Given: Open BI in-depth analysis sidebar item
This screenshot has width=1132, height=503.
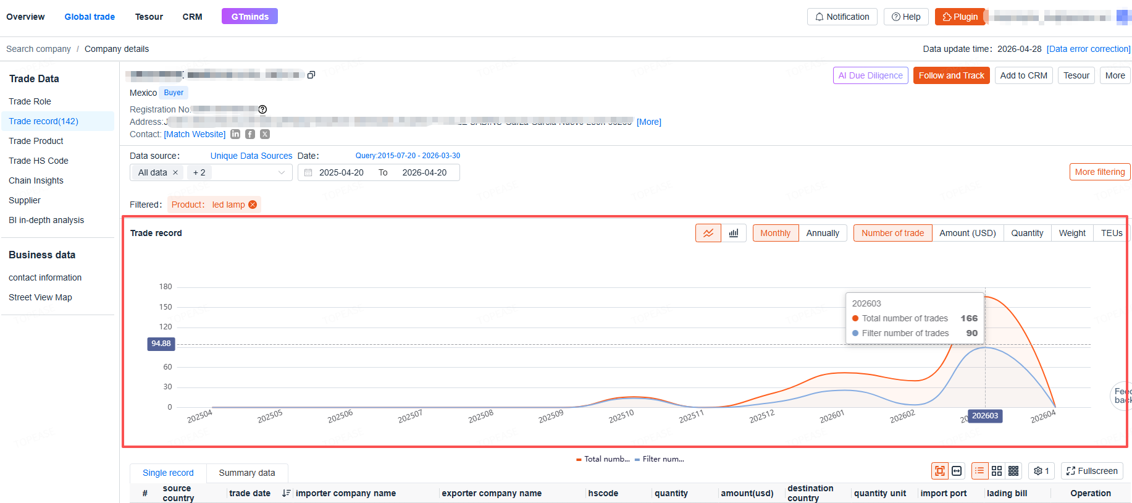Looking at the screenshot, I should pos(46,220).
